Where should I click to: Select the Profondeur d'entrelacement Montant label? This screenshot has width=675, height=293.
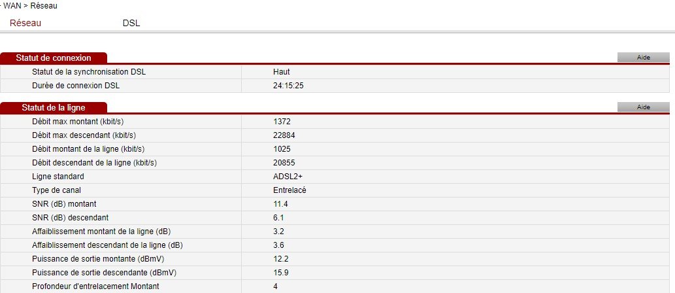pyautogui.click(x=95, y=286)
